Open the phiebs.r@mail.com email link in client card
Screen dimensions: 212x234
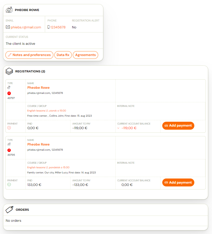tap(26, 27)
